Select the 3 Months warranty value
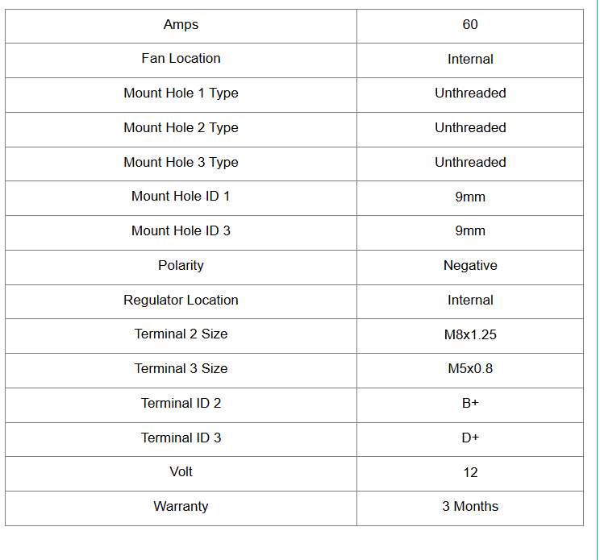 click(x=470, y=507)
